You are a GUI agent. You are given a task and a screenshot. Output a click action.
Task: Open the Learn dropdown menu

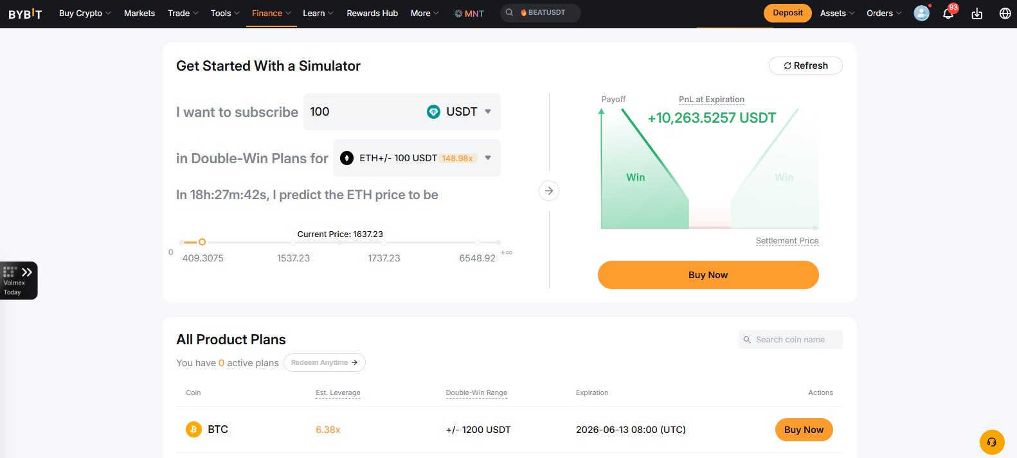tap(318, 13)
